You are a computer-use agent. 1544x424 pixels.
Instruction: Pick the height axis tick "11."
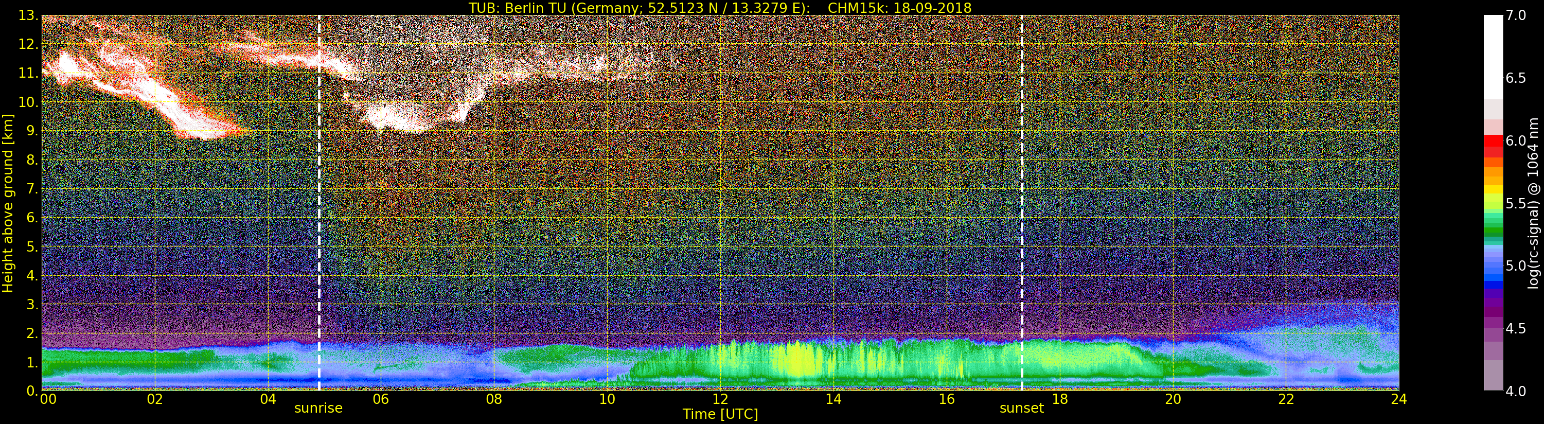28,73
